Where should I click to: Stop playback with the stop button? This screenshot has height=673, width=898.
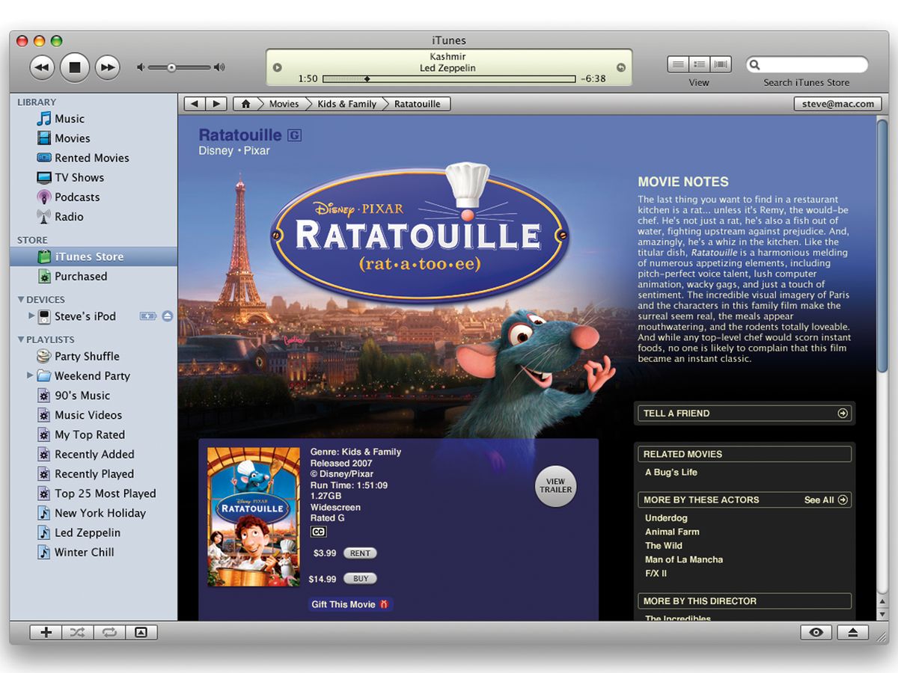click(x=75, y=68)
